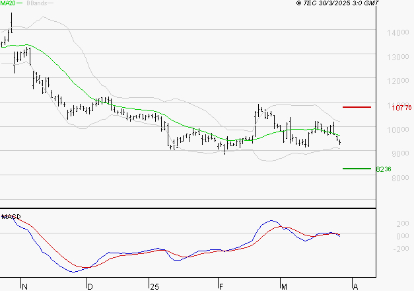Screen dimensions: 414x291
Task: Click the green support level line
Action: (357, 169)
